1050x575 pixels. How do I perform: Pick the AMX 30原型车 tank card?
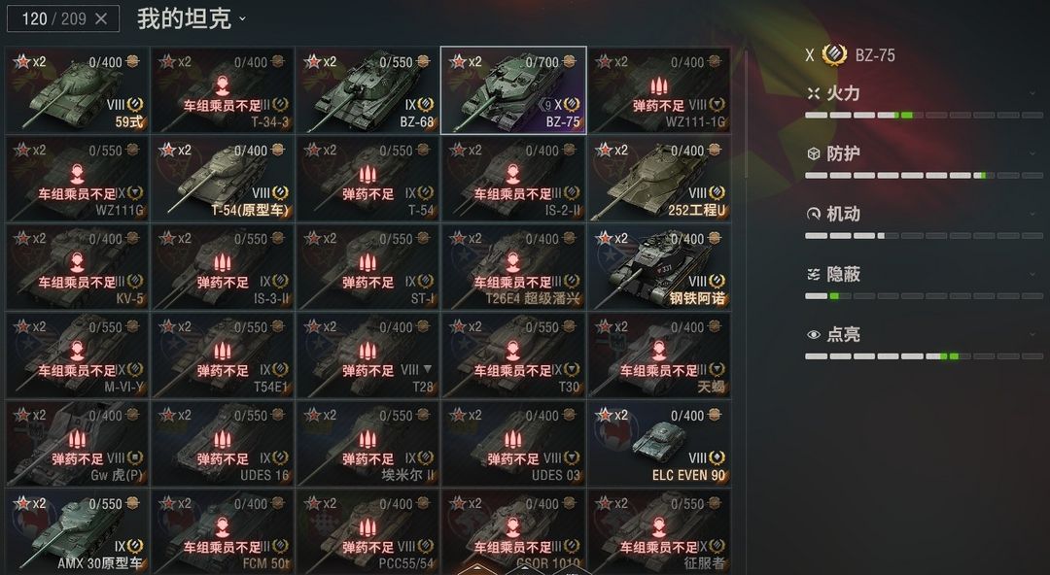point(77,531)
